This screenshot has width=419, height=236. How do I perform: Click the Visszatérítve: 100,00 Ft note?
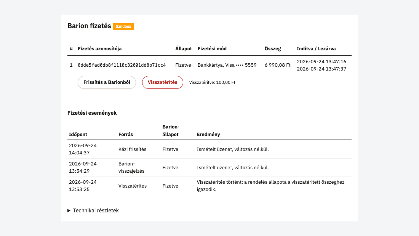pos(212,82)
